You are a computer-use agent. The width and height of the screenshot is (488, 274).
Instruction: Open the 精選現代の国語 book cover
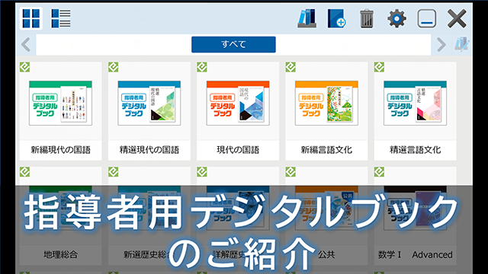coord(149,104)
